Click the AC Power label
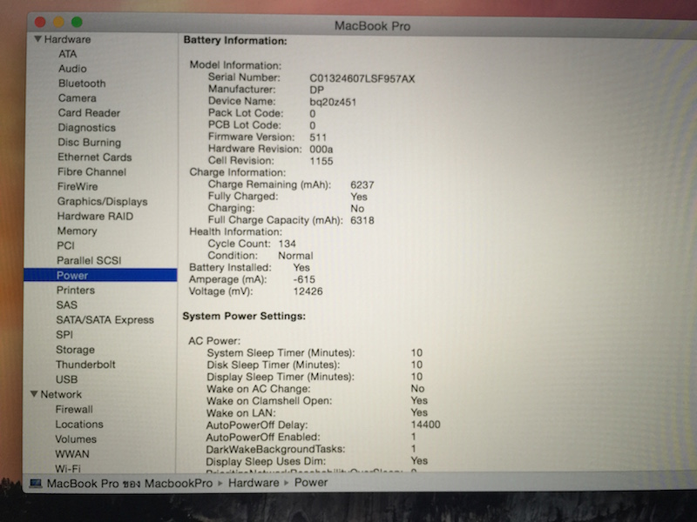The width and height of the screenshot is (697, 522). tap(214, 341)
